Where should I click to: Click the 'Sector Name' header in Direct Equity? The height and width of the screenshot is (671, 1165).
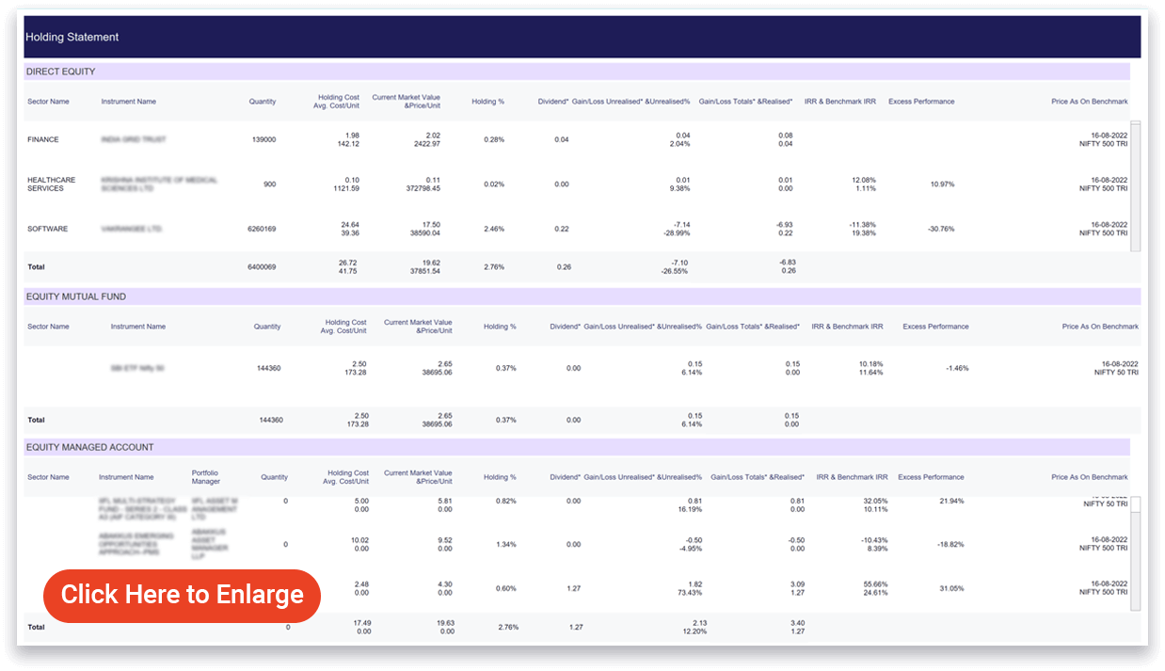pyautogui.click(x=48, y=102)
